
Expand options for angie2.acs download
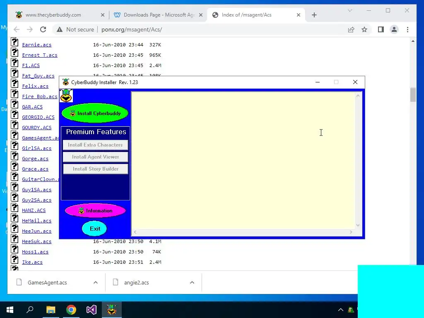[192, 282]
